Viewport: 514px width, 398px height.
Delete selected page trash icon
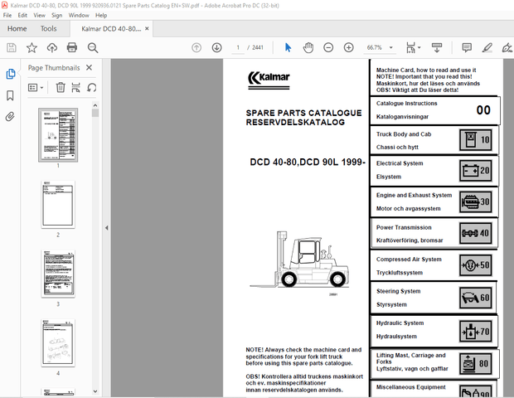click(61, 88)
